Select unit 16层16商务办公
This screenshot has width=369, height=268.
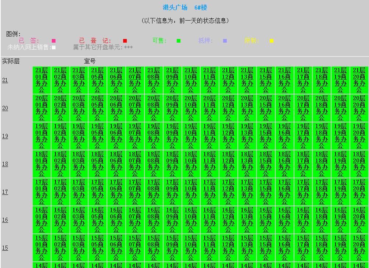285,220
